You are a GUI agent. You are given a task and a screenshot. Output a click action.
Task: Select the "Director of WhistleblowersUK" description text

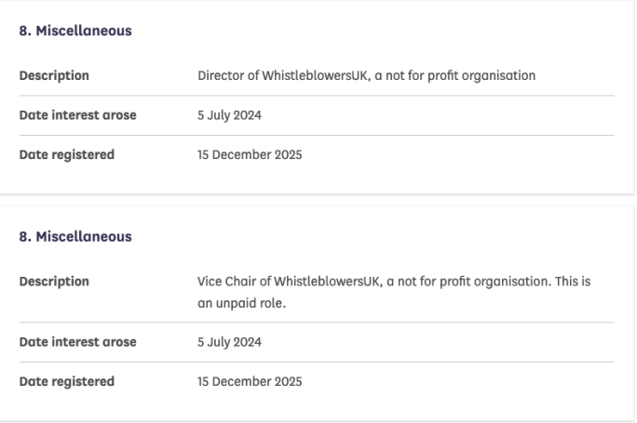pos(360,75)
